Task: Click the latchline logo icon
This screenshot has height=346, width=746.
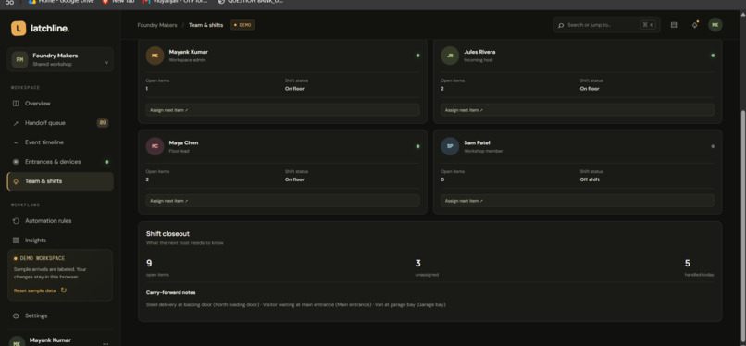Action: click(19, 29)
